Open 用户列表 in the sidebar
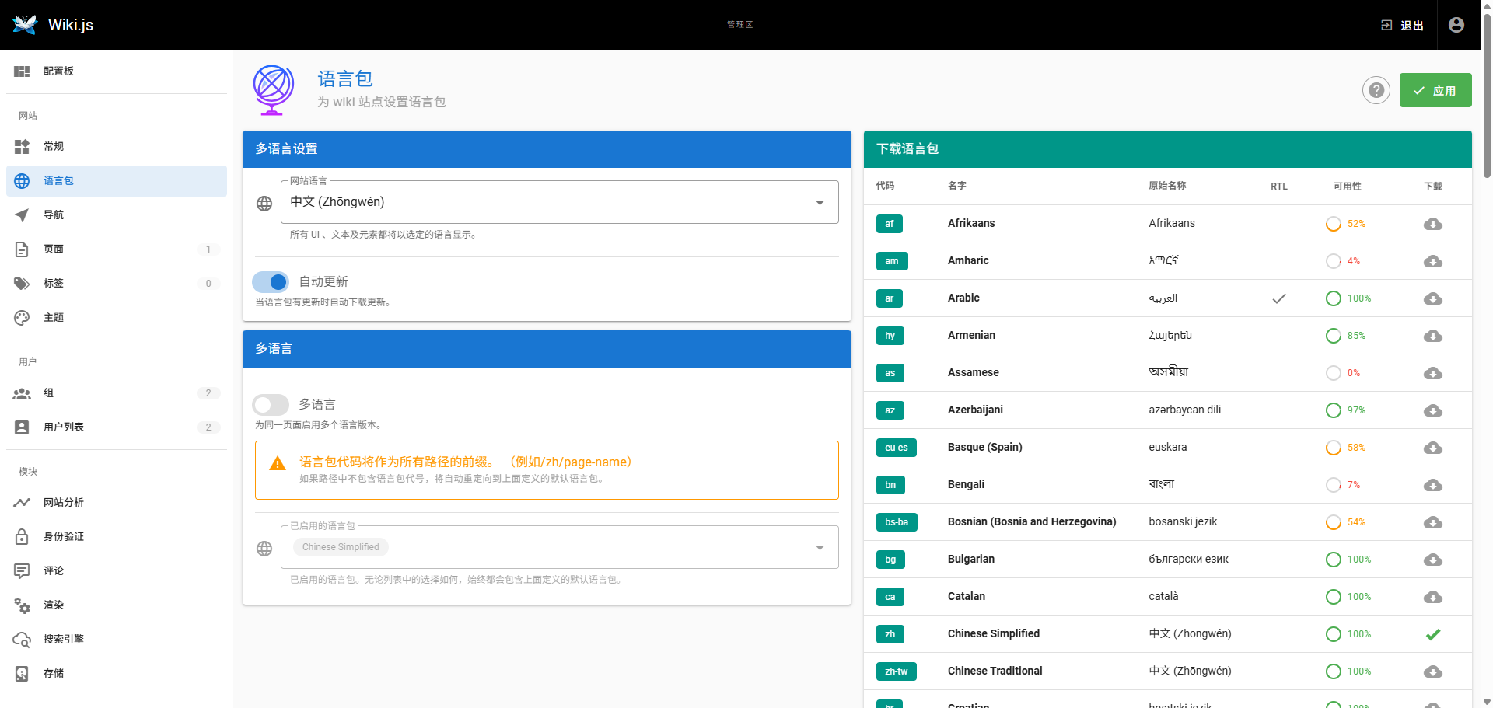Viewport: 1493px width, 708px height. coord(117,427)
